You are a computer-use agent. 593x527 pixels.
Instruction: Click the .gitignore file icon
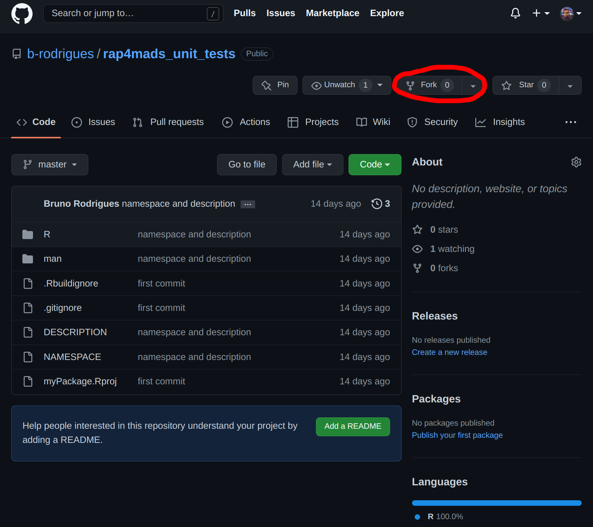28,308
